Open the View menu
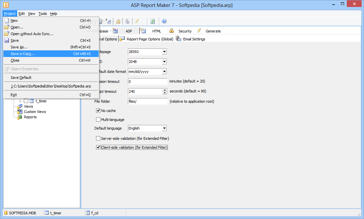The width and height of the screenshot is (364, 219). (x=31, y=14)
